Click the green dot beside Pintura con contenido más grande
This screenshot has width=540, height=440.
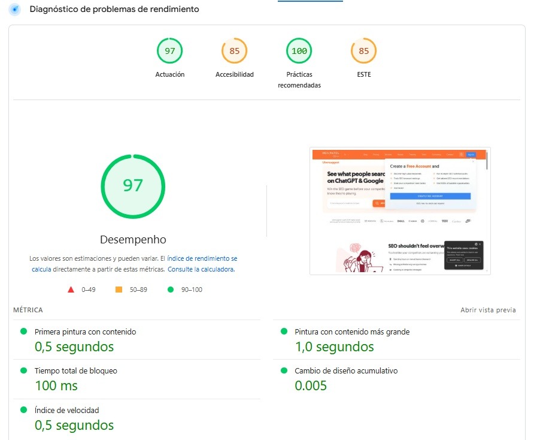(x=283, y=329)
